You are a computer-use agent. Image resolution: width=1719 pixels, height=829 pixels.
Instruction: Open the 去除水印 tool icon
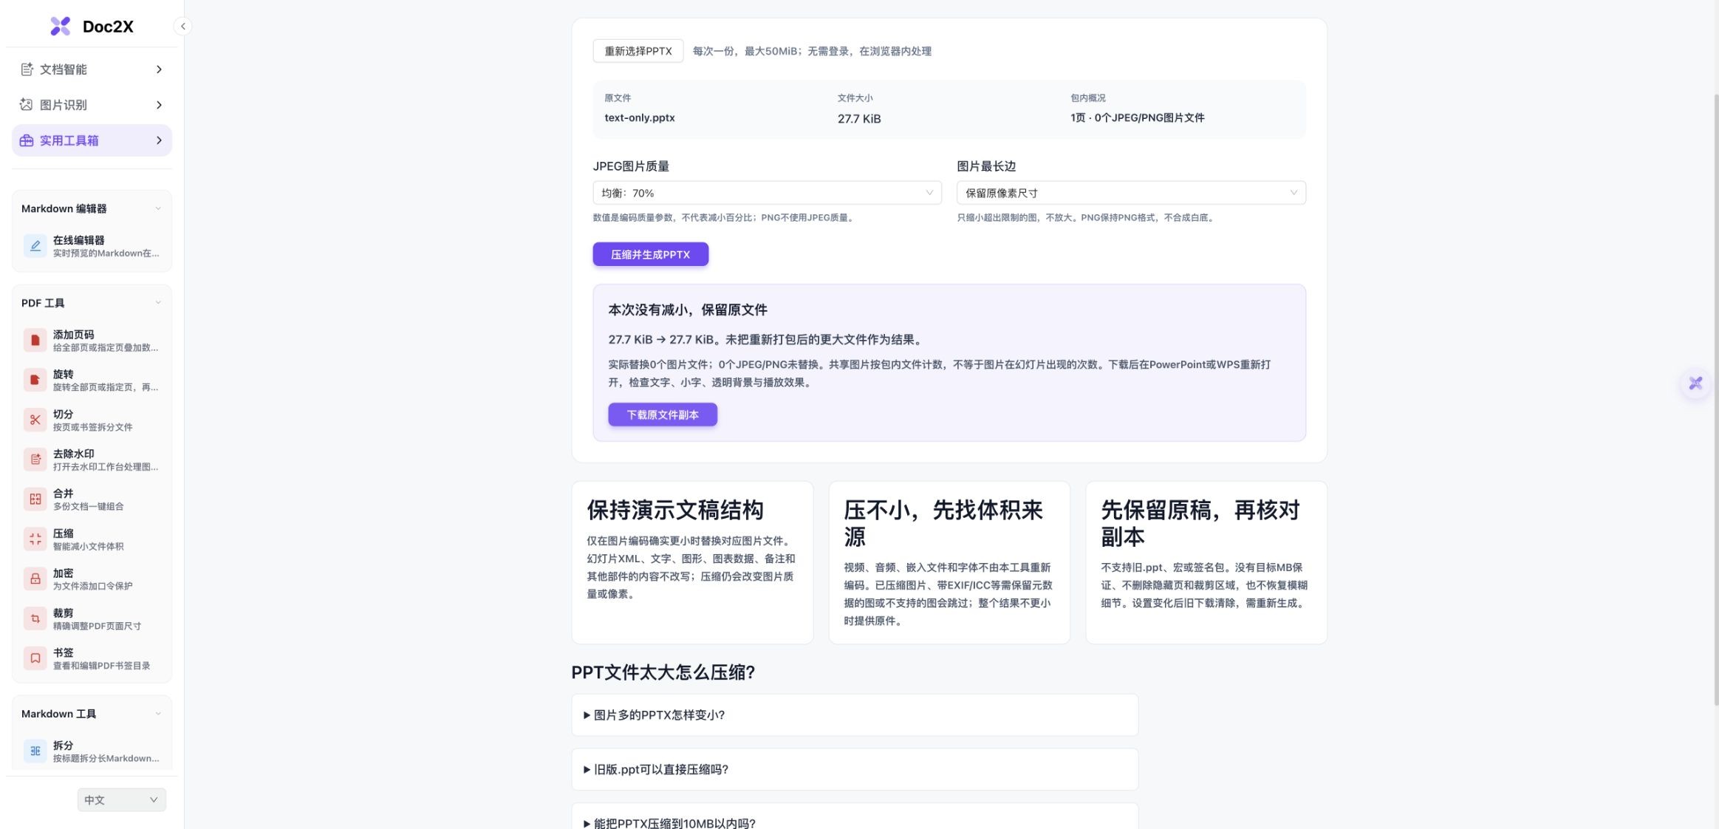coord(35,460)
